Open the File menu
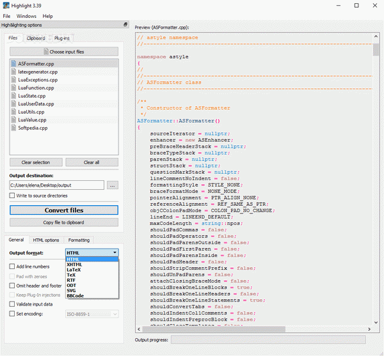 6,16
